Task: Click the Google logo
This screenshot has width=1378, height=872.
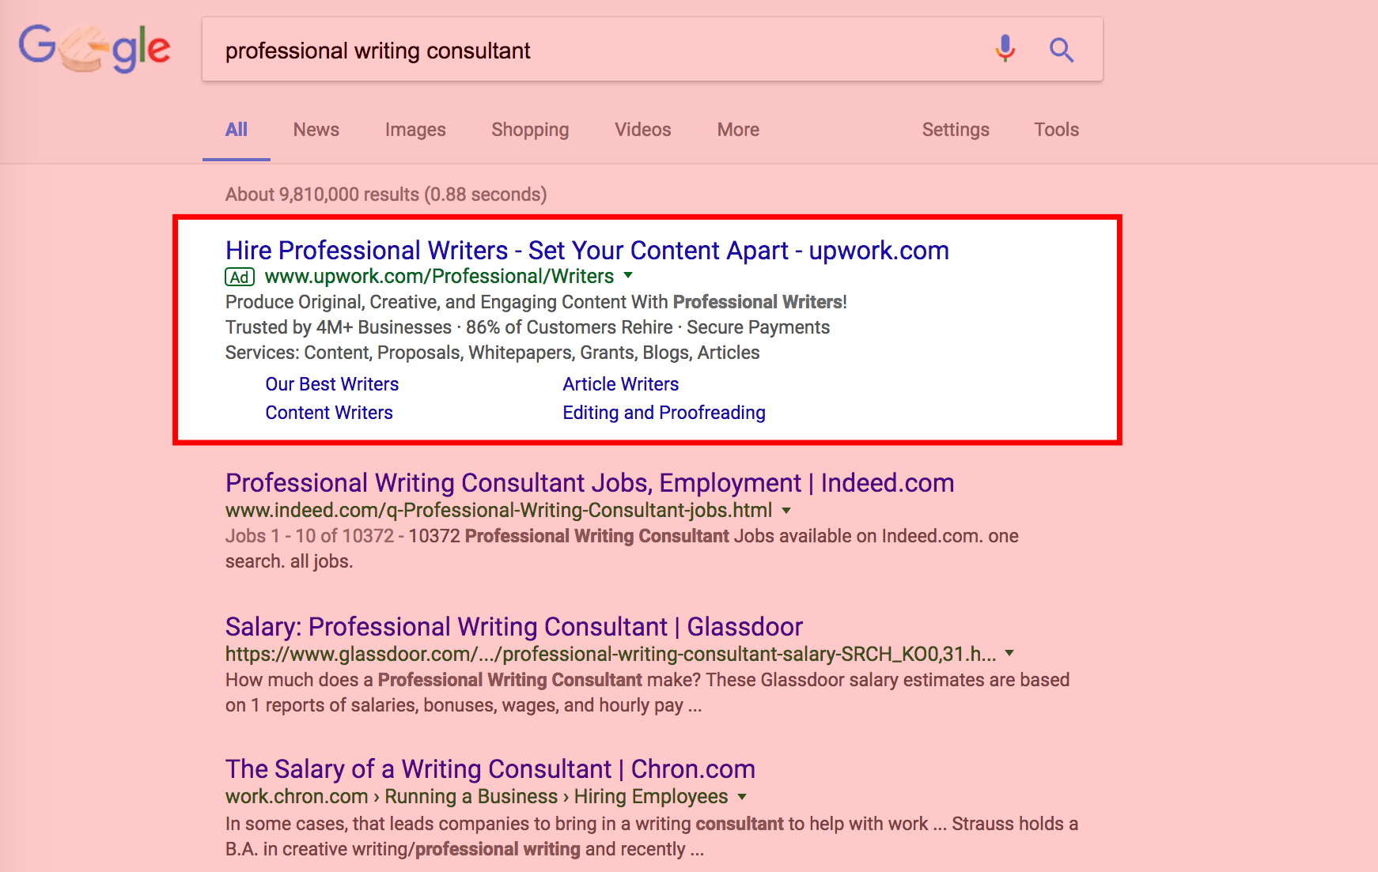Action: pyautogui.click(x=94, y=48)
